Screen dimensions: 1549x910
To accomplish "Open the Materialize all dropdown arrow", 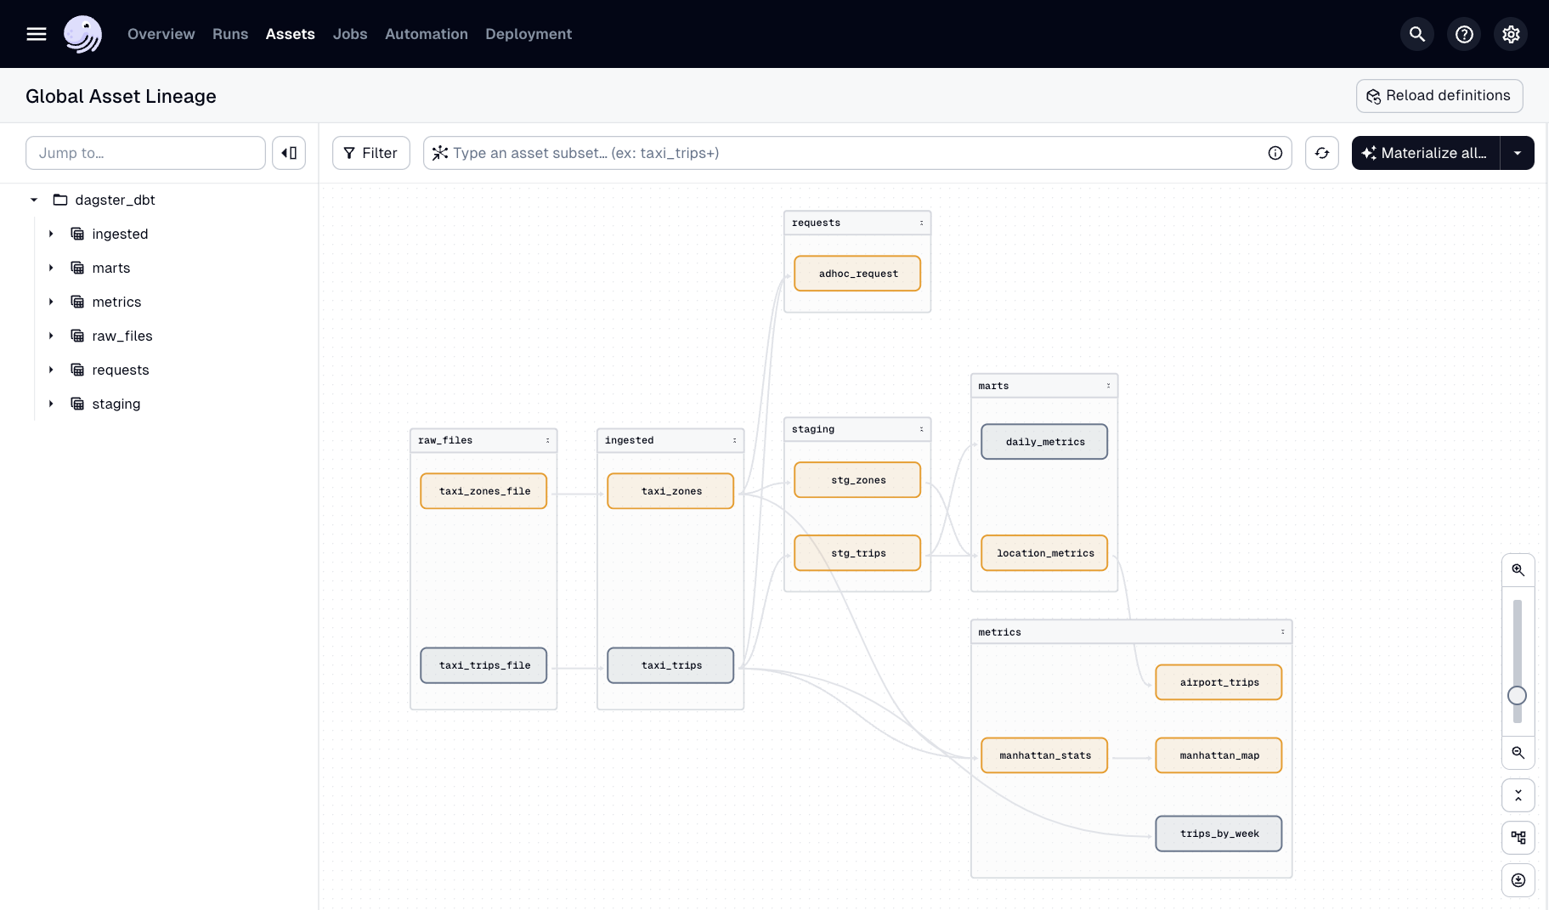I will tap(1518, 153).
